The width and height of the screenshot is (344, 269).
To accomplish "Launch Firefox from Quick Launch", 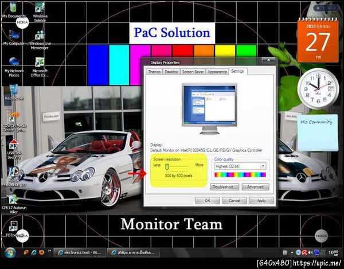I will point(41,252).
